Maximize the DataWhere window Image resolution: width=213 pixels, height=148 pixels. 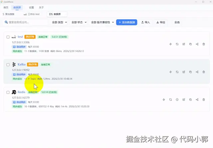203,2
